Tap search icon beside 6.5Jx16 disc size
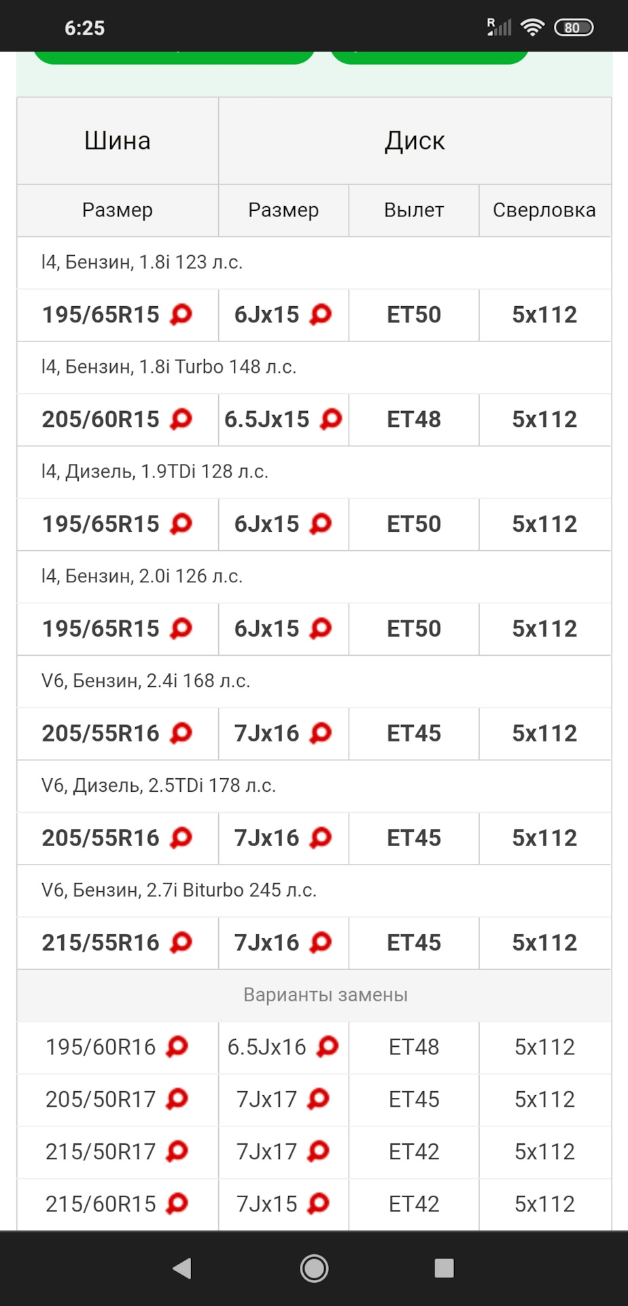Viewport: 628px width, 1306px height. click(327, 1046)
